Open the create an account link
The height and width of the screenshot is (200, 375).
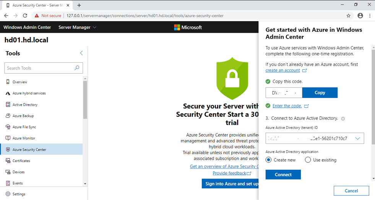282,70
